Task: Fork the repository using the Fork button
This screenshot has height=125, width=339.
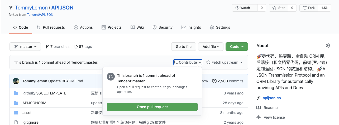Action: click(309, 8)
